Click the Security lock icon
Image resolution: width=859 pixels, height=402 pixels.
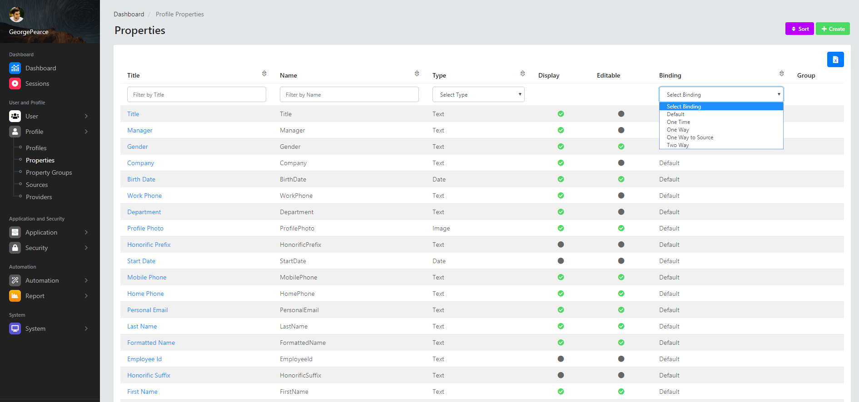15,248
